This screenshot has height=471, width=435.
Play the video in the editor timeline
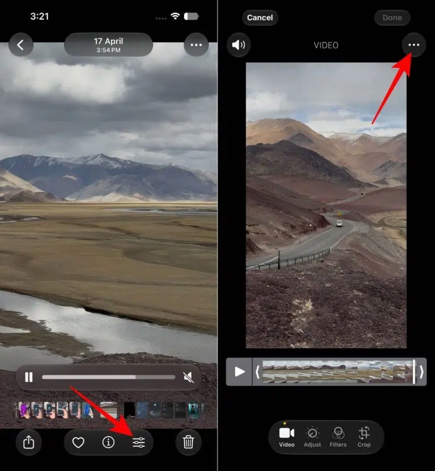click(239, 371)
